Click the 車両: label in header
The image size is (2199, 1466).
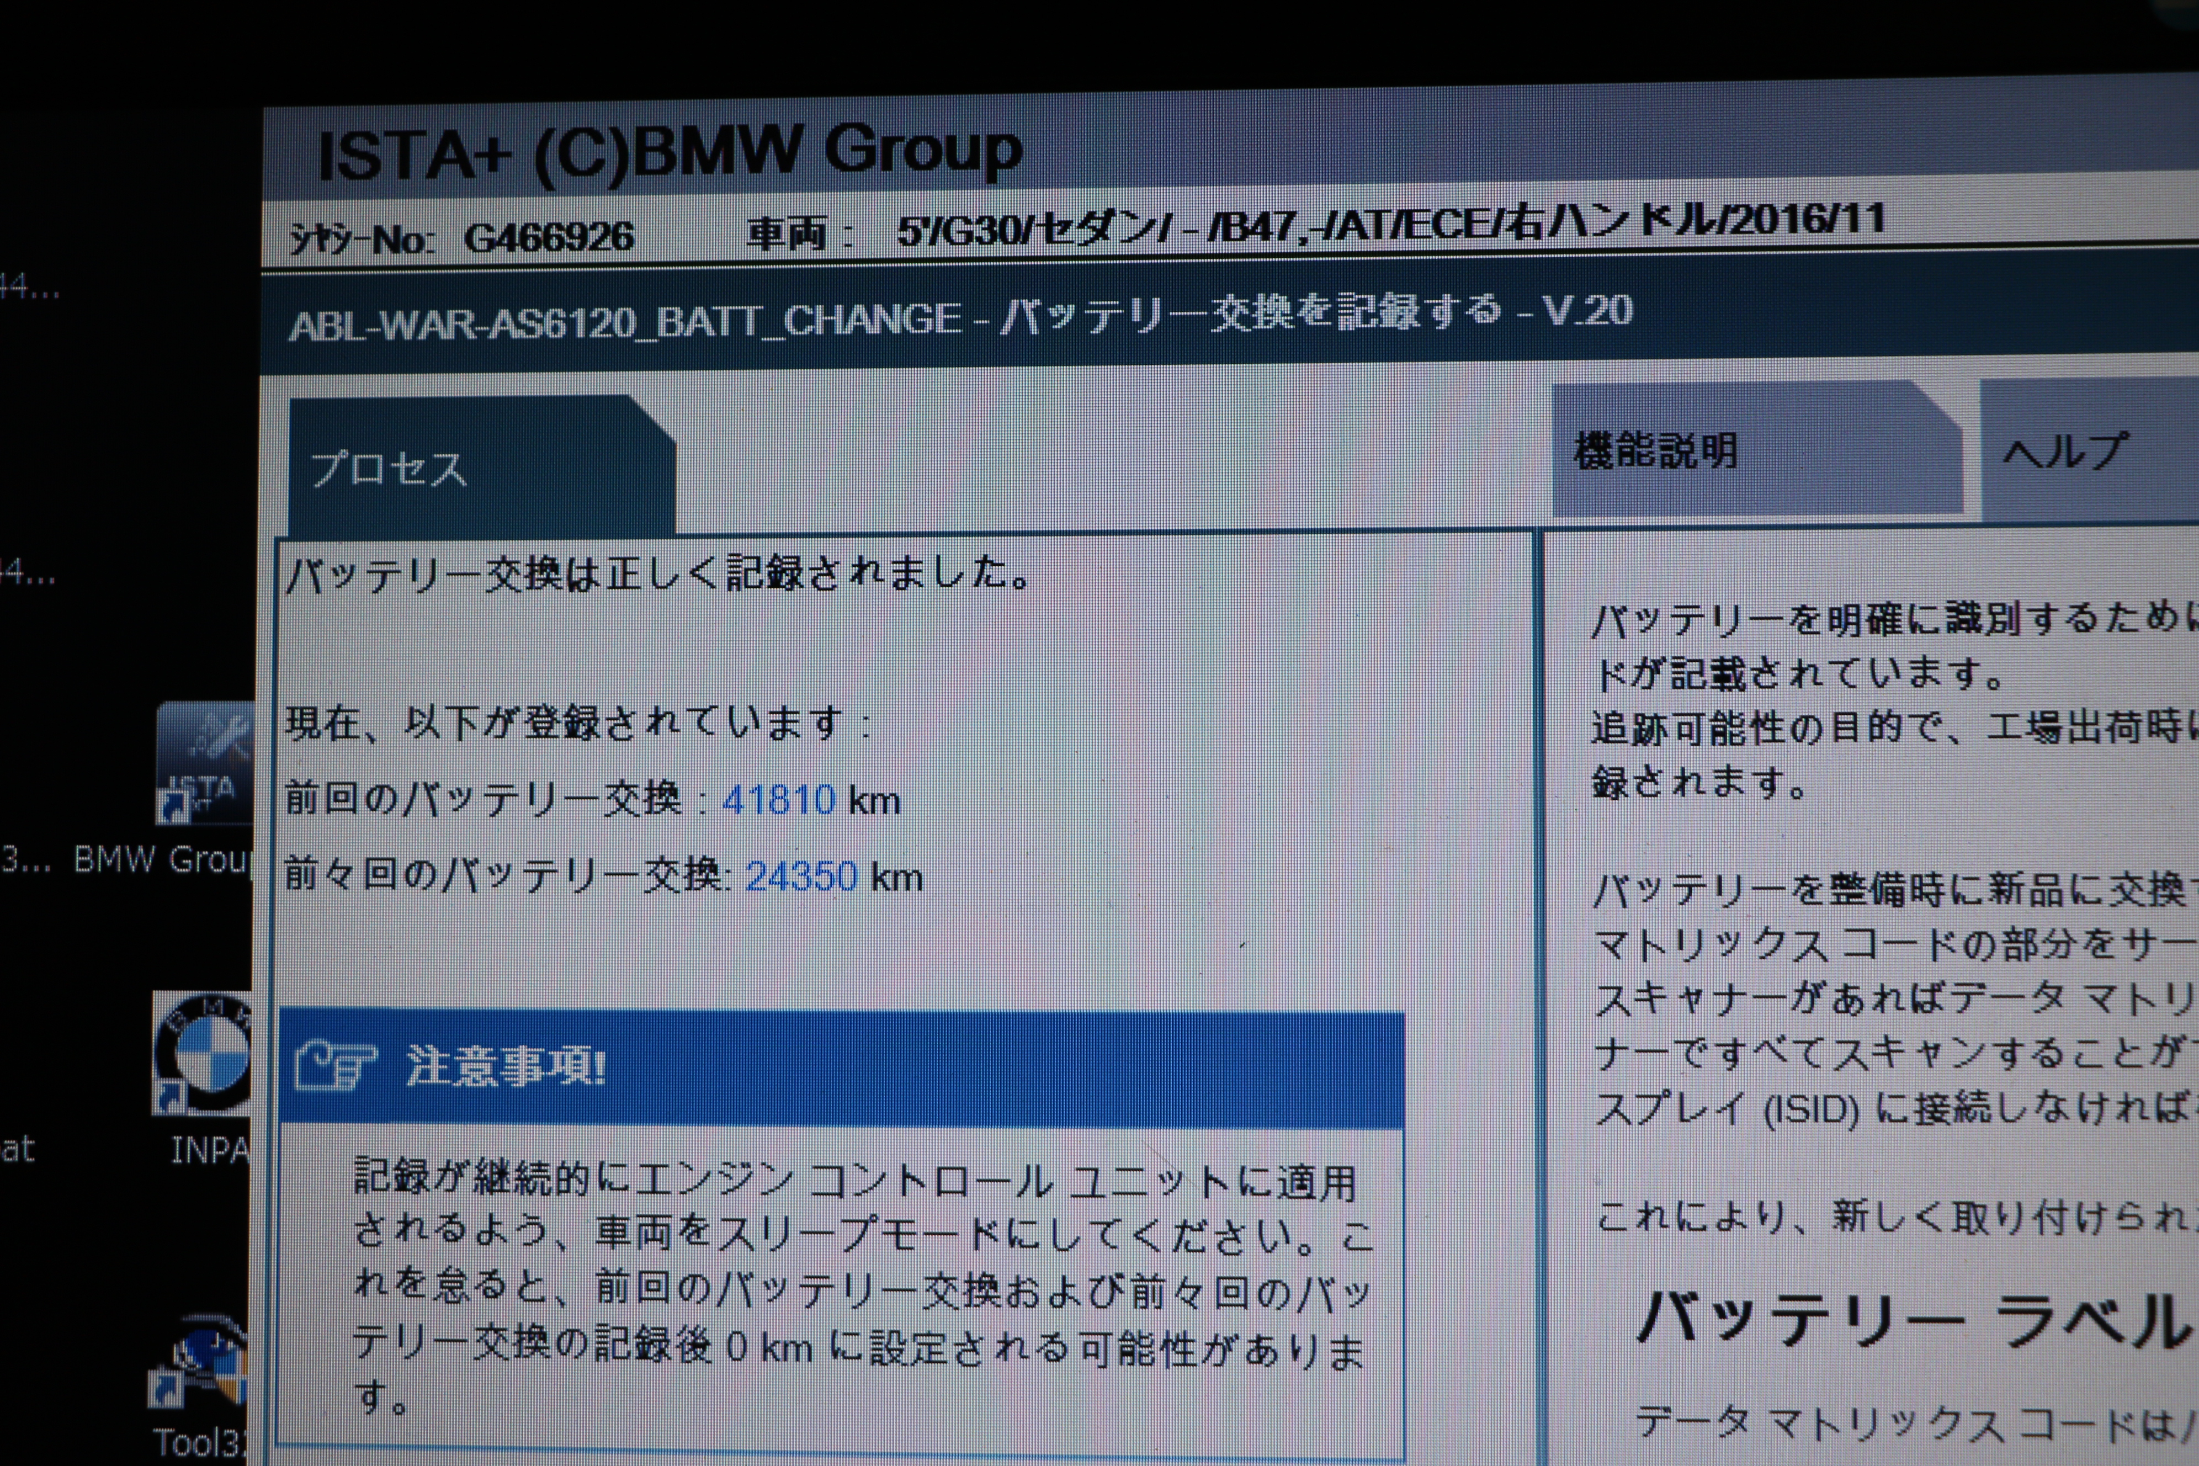tap(800, 233)
